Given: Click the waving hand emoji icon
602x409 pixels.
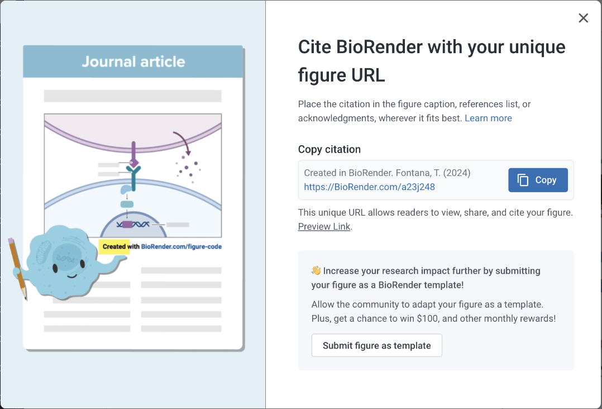Looking at the screenshot, I should (316, 270).
